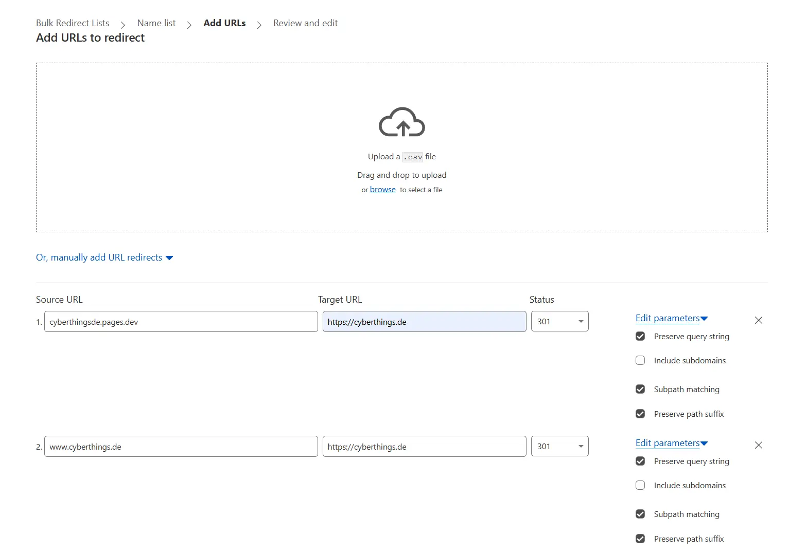Screen dimensions: 807x555
Task: Collapse Edit parameters for row 1
Action: (672, 318)
